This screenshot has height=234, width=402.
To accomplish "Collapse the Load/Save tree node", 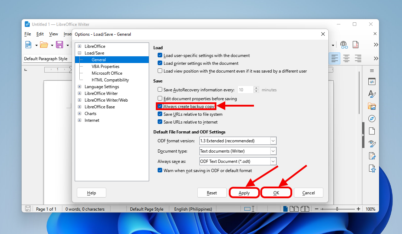I will 79,53.
